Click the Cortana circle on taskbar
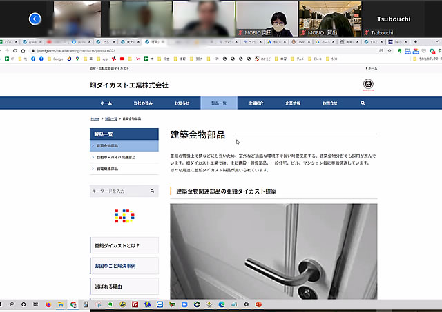Viewport: 442px width, 312px height. coord(23,304)
